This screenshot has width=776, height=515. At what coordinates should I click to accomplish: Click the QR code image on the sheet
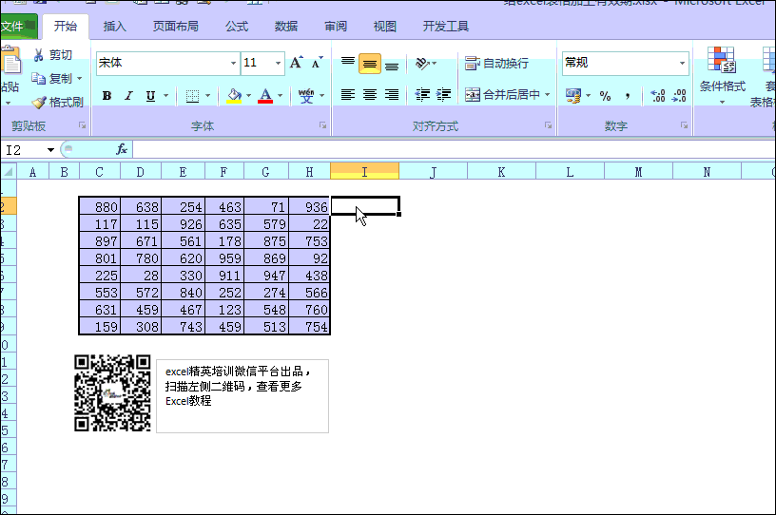click(x=113, y=393)
